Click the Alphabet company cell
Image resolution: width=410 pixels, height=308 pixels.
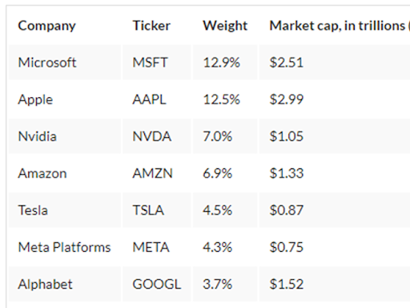(65, 284)
